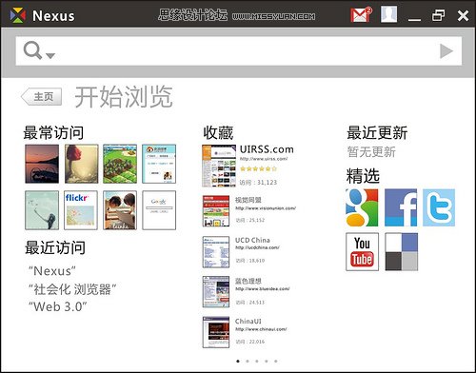The width and height of the screenshot is (476, 373).
Task: Open the farm game thumbnail
Action: coord(120,164)
